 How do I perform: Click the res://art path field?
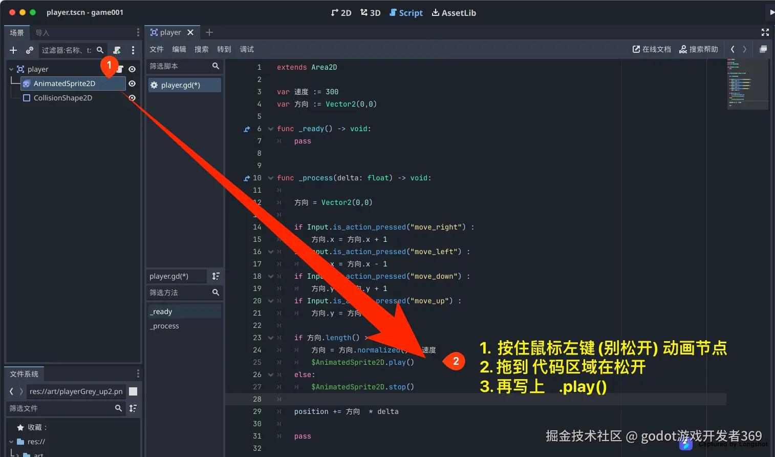(x=76, y=391)
